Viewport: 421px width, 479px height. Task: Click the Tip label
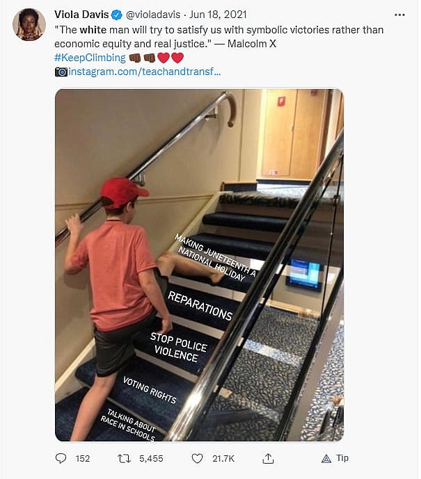pyautogui.click(x=342, y=458)
